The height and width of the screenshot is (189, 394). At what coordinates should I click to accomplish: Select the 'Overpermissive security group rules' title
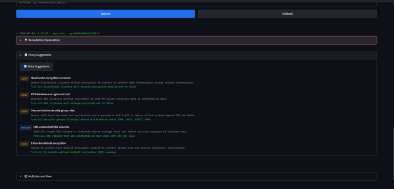[x=53, y=110]
